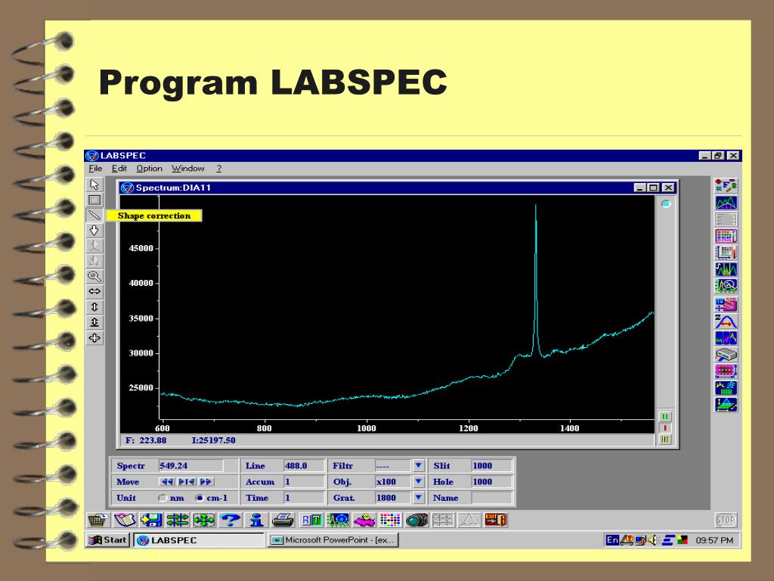Click the floppy disk save icon
The width and height of the screenshot is (774, 581).
pyautogui.click(x=150, y=520)
